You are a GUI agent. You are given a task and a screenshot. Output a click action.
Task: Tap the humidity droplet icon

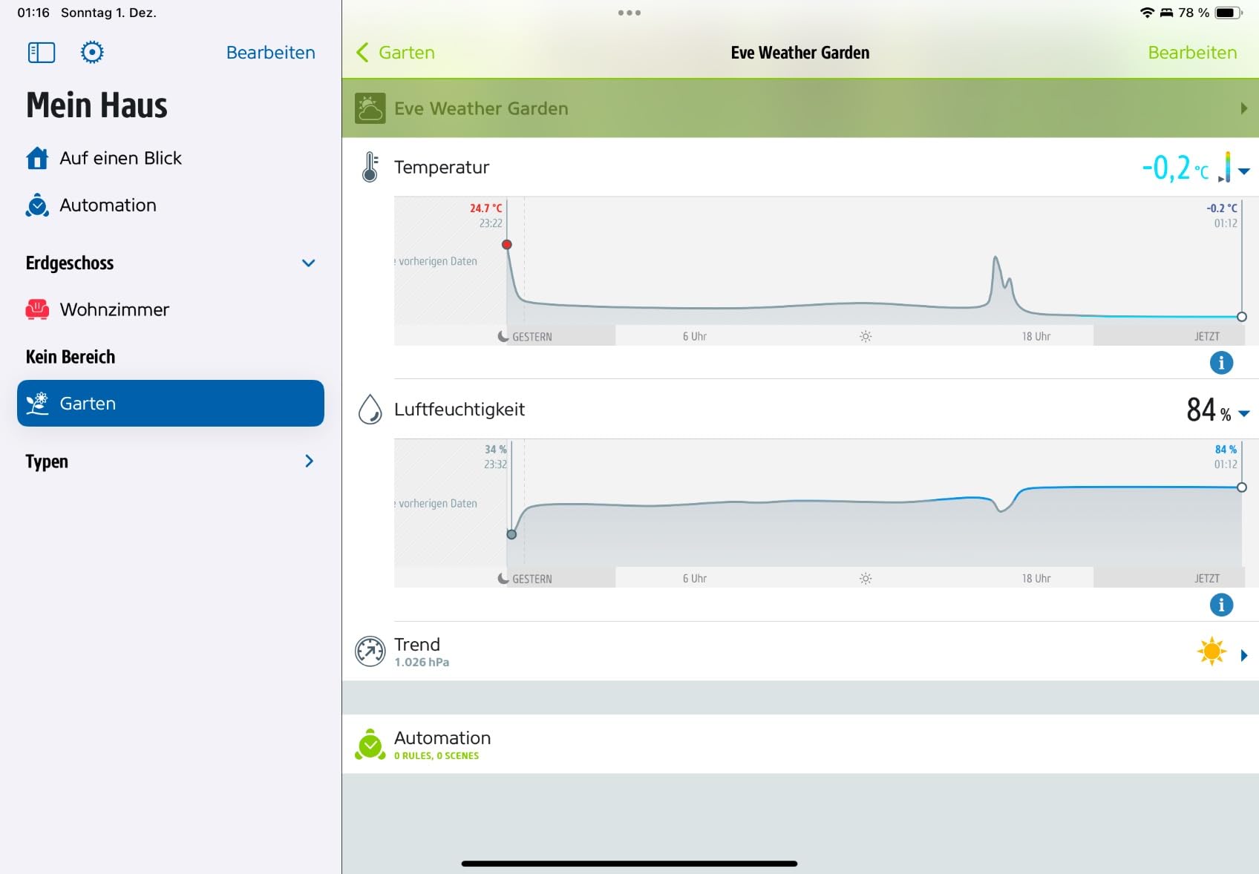point(370,410)
